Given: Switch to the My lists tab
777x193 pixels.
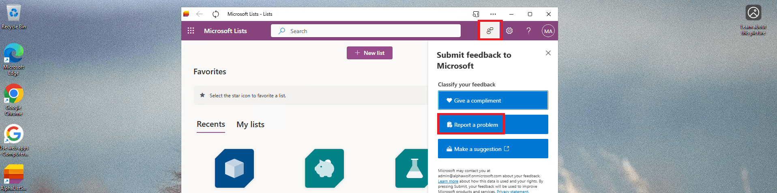Looking at the screenshot, I should (x=251, y=124).
